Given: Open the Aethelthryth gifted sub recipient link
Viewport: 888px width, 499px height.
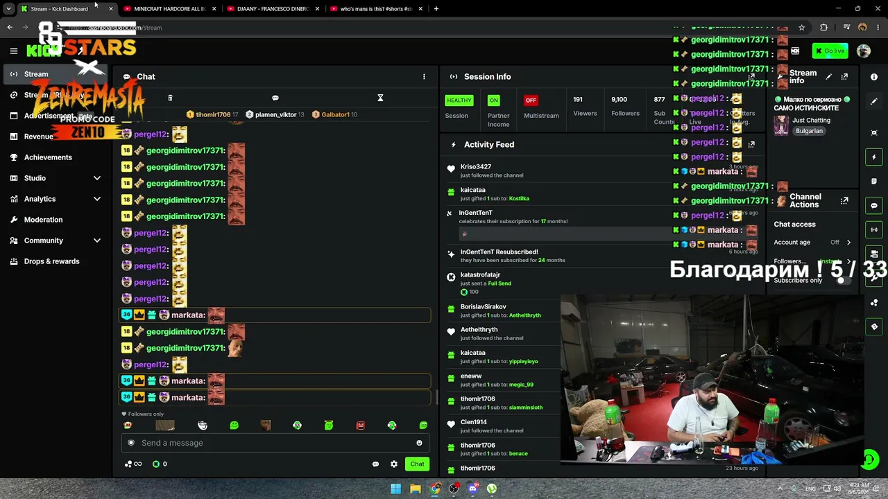Looking at the screenshot, I should coord(524,315).
